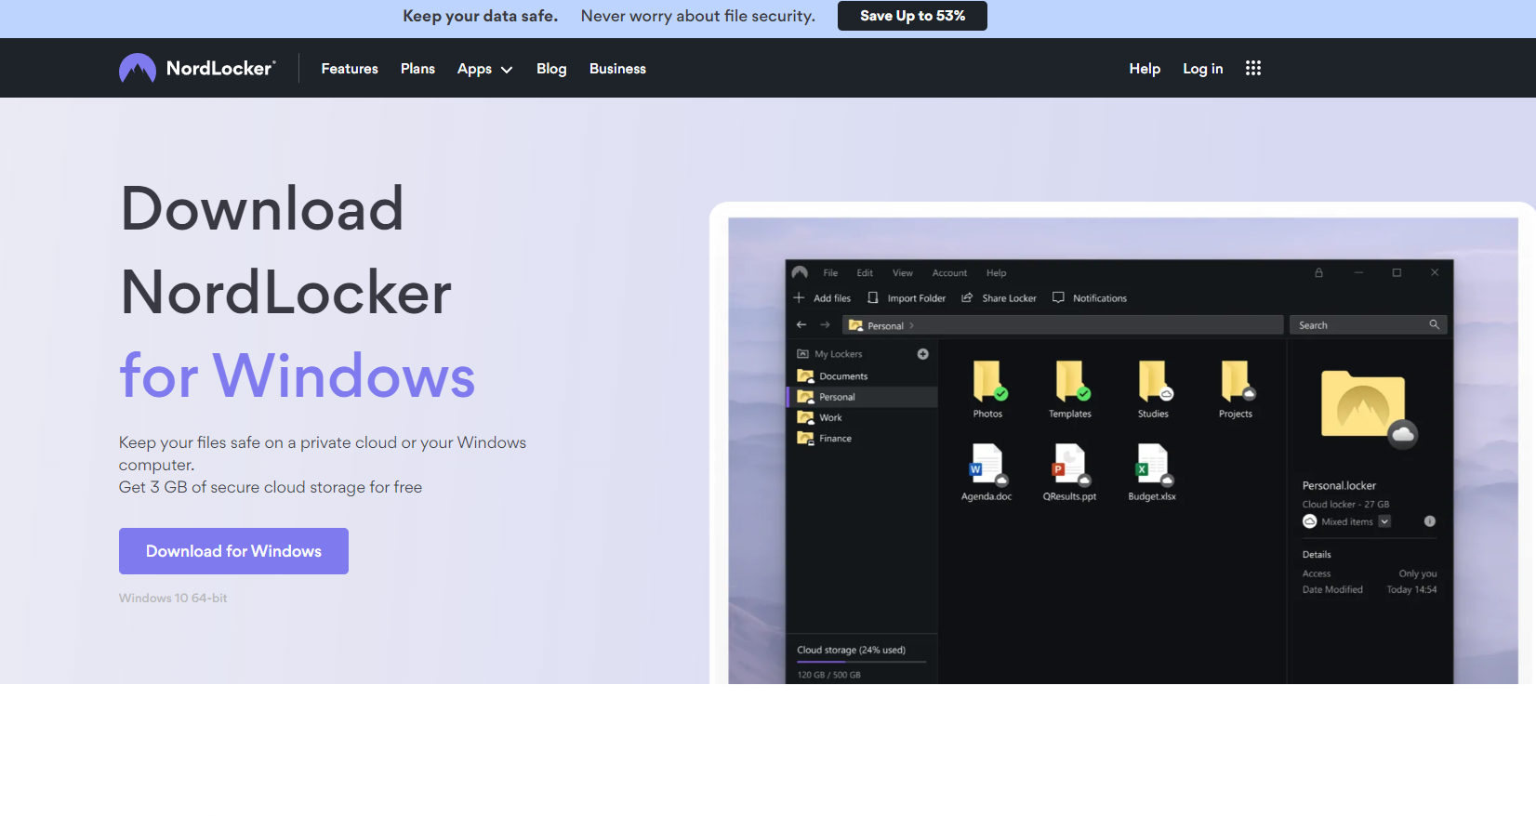Image resolution: width=1536 pixels, height=816 pixels.
Task: Click the Photos folder icon
Action: 987,381
